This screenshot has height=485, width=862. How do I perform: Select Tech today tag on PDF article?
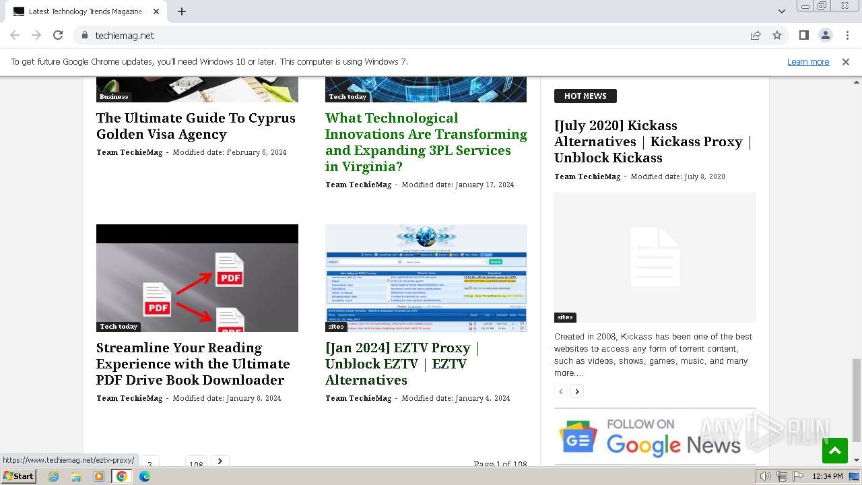[119, 327]
